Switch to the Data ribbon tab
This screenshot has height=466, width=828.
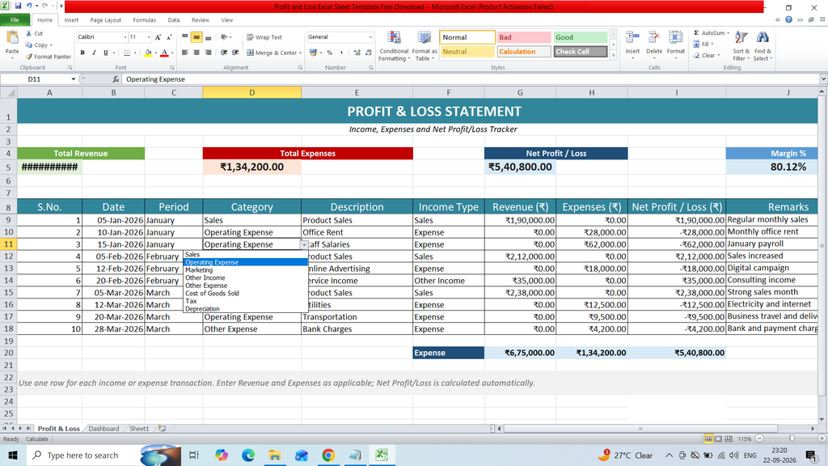(x=174, y=20)
